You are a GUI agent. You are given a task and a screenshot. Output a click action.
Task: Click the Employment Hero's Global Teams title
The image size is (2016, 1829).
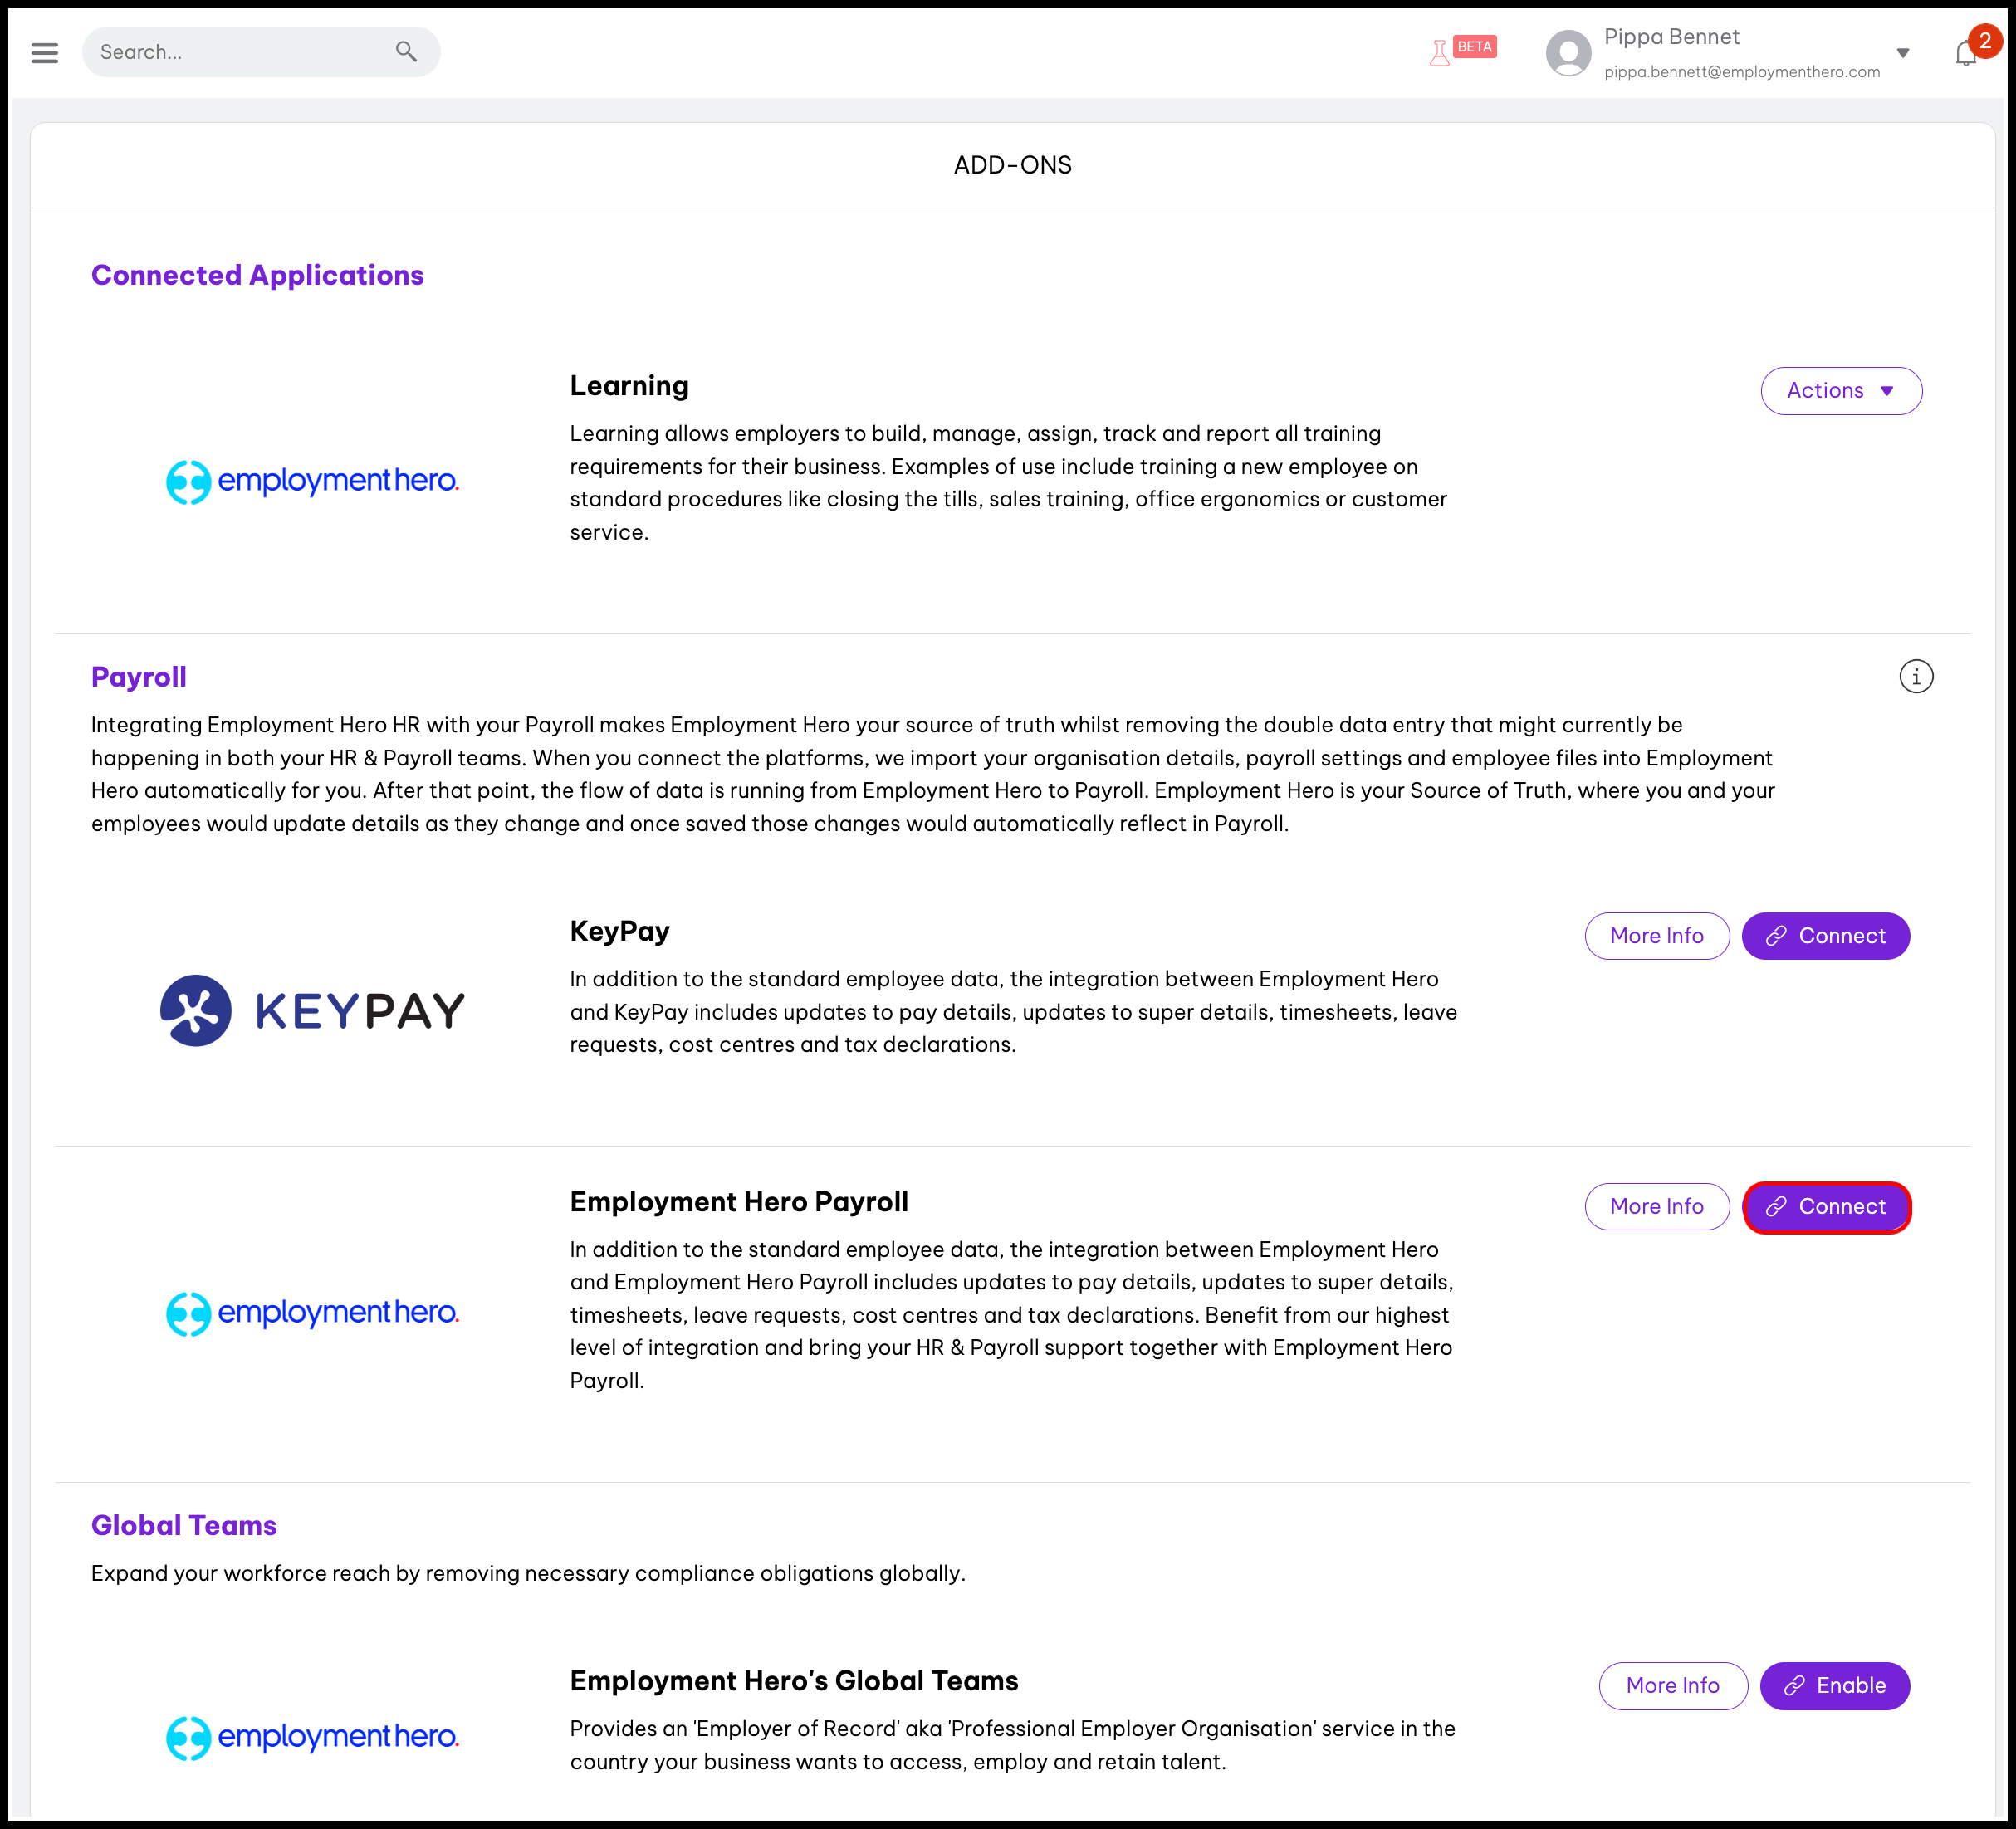[x=794, y=1681]
